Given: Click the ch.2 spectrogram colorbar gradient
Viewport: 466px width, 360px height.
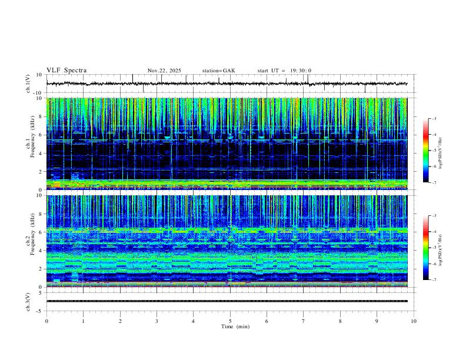Looking at the screenshot, I should (x=425, y=248).
